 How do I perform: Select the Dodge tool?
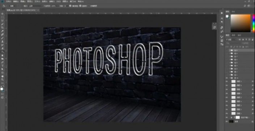coord(2,59)
